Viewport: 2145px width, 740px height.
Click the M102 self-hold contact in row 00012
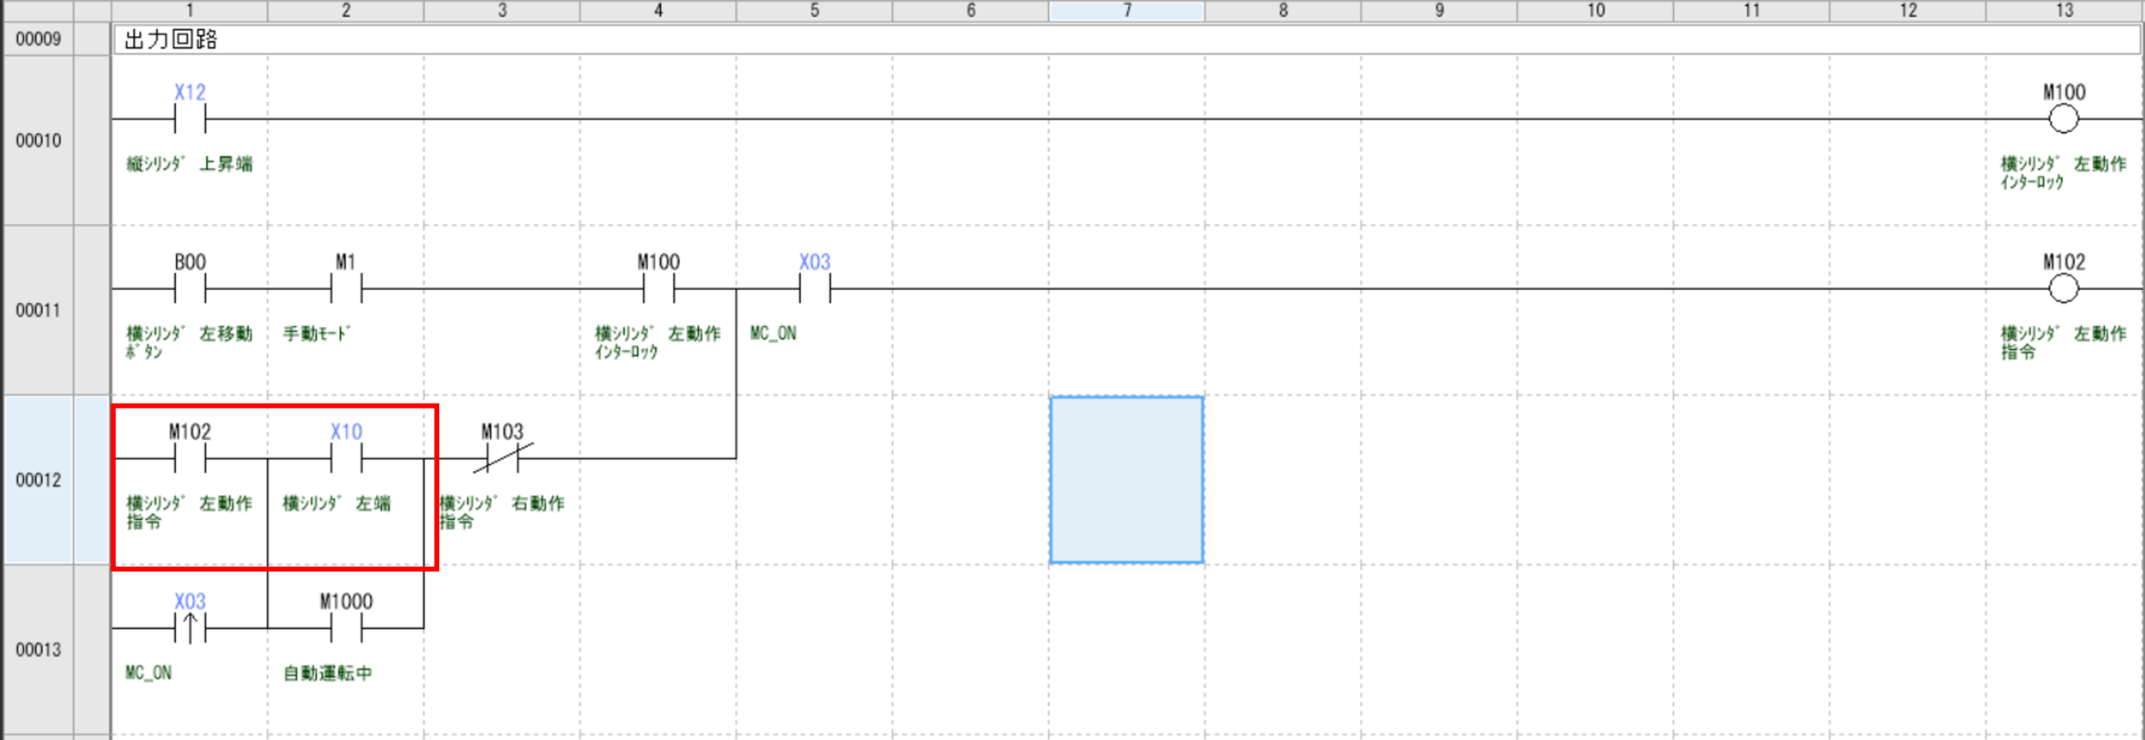(x=189, y=458)
